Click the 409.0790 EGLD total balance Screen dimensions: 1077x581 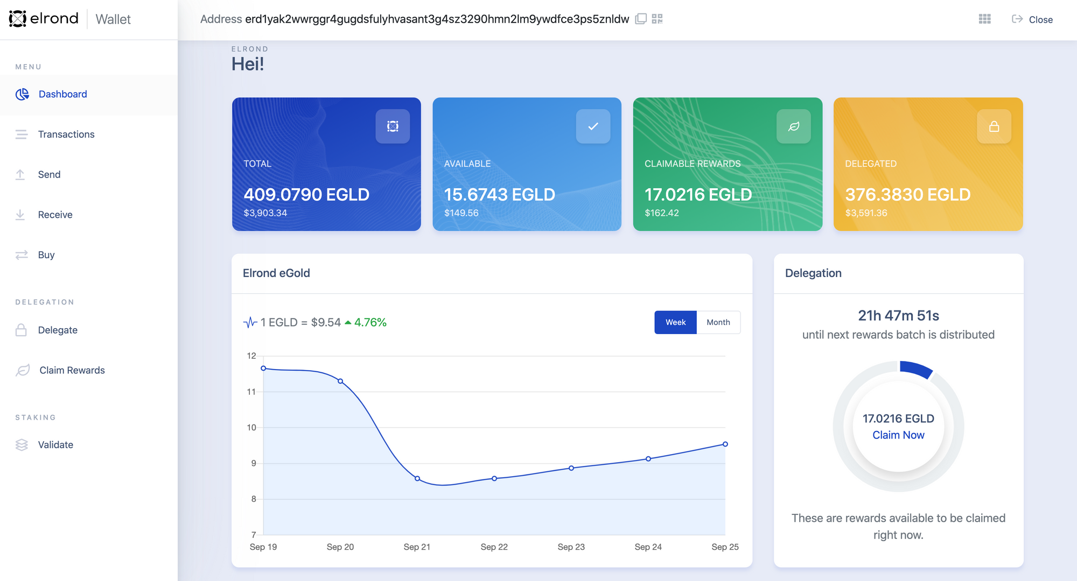[x=306, y=194]
